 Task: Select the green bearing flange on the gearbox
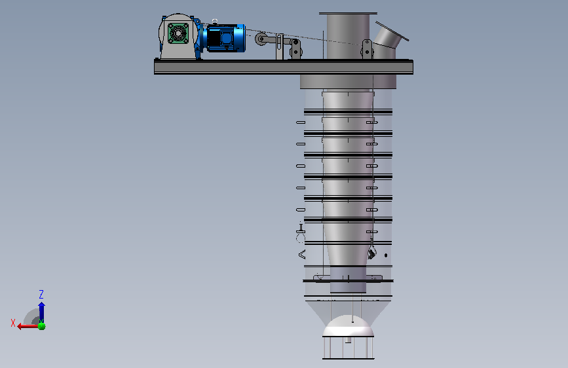click(x=178, y=33)
